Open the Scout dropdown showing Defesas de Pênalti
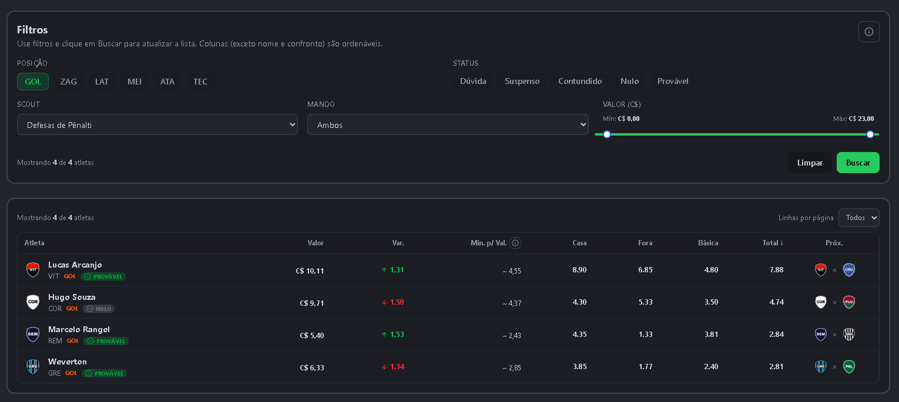899x402 pixels. click(157, 125)
